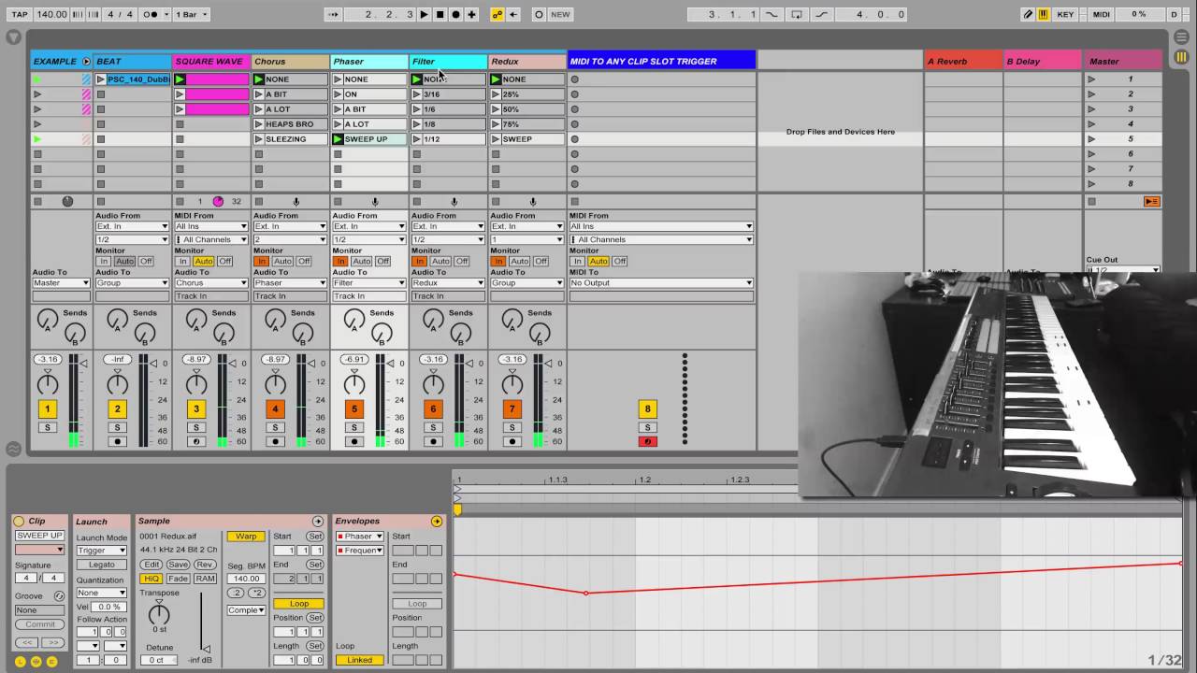Click the transport Play button
Viewport: 1197px width, 673px height.
pyautogui.click(x=424, y=14)
